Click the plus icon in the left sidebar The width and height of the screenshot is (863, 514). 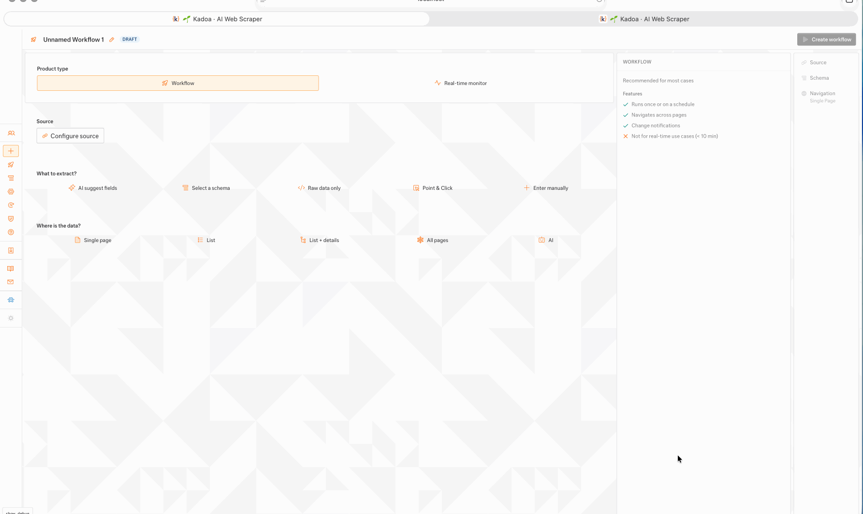pyautogui.click(x=11, y=151)
